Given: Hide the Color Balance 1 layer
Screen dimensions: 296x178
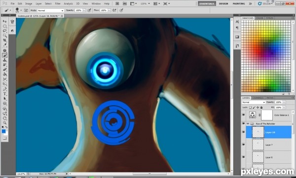Looking at the screenshot, I should pyautogui.click(x=244, y=115).
